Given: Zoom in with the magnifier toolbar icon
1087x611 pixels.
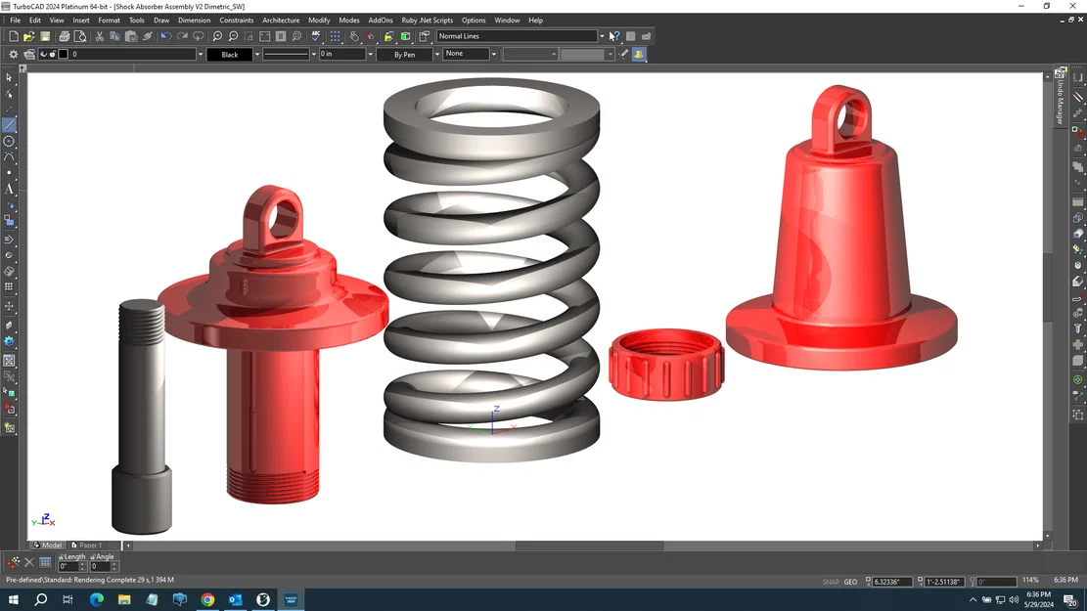Looking at the screenshot, I should tap(216, 36).
